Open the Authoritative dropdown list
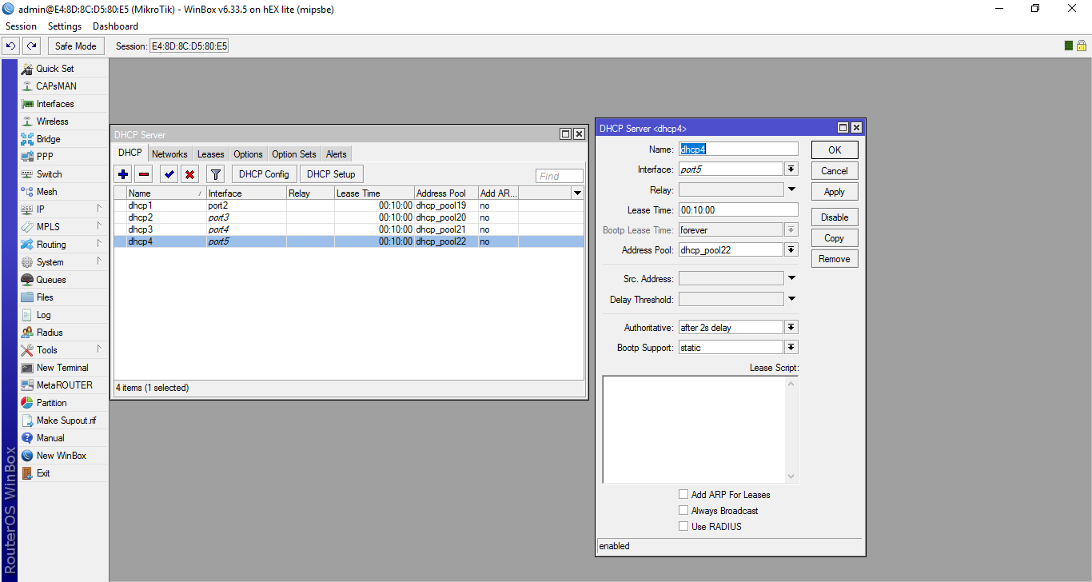 [791, 328]
